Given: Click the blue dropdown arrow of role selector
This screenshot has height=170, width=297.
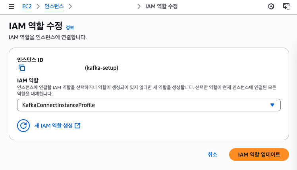Looking at the screenshot, I should pyautogui.click(x=272, y=105).
